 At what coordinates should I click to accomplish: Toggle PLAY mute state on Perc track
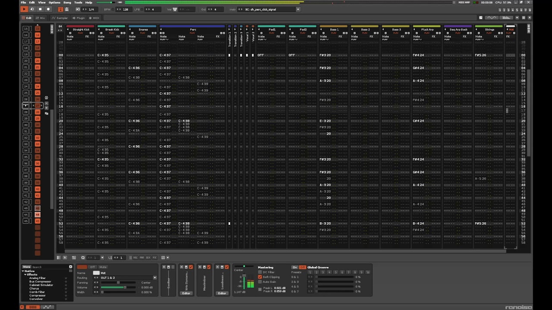coord(193,33)
